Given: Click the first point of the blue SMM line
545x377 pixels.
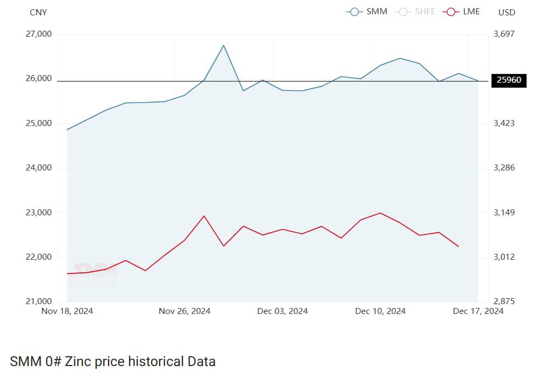Looking at the screenshot, I should (x=68, y=130).
